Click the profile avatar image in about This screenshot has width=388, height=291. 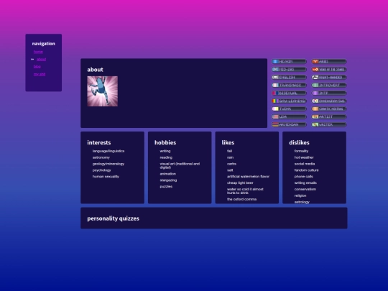click(x=103, y=91)
